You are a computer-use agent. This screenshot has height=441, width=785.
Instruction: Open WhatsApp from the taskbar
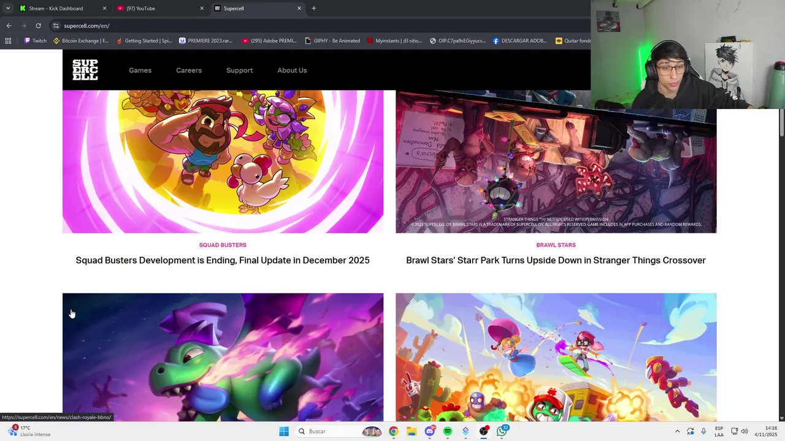(x=502, y=431)
